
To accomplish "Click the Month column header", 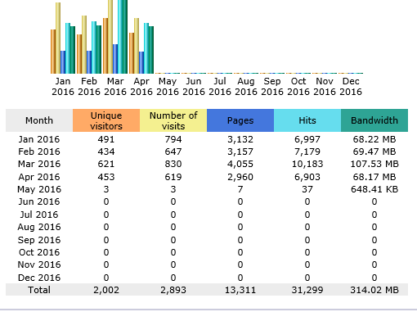I will [39, 120].
